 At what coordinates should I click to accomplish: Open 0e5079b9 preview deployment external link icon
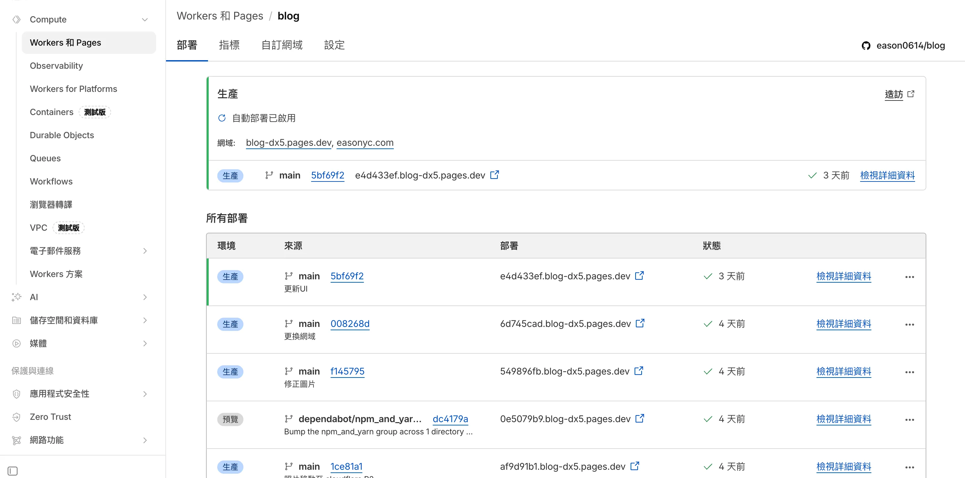640,418
